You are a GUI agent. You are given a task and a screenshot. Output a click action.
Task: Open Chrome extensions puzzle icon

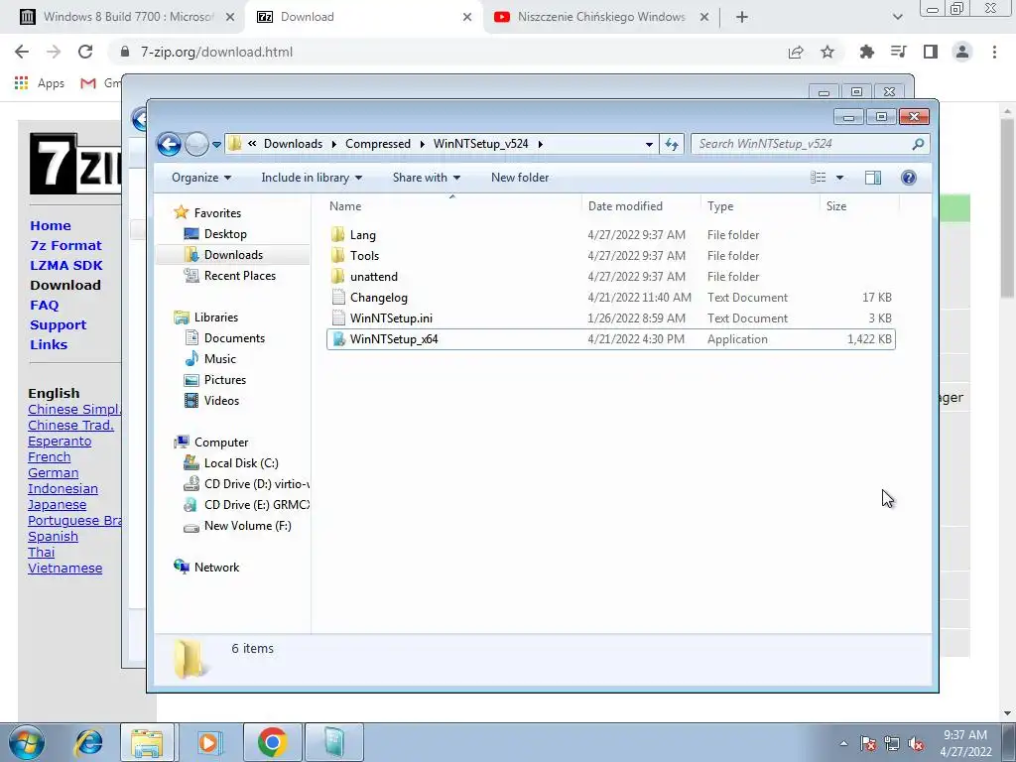tap(867, 52)
